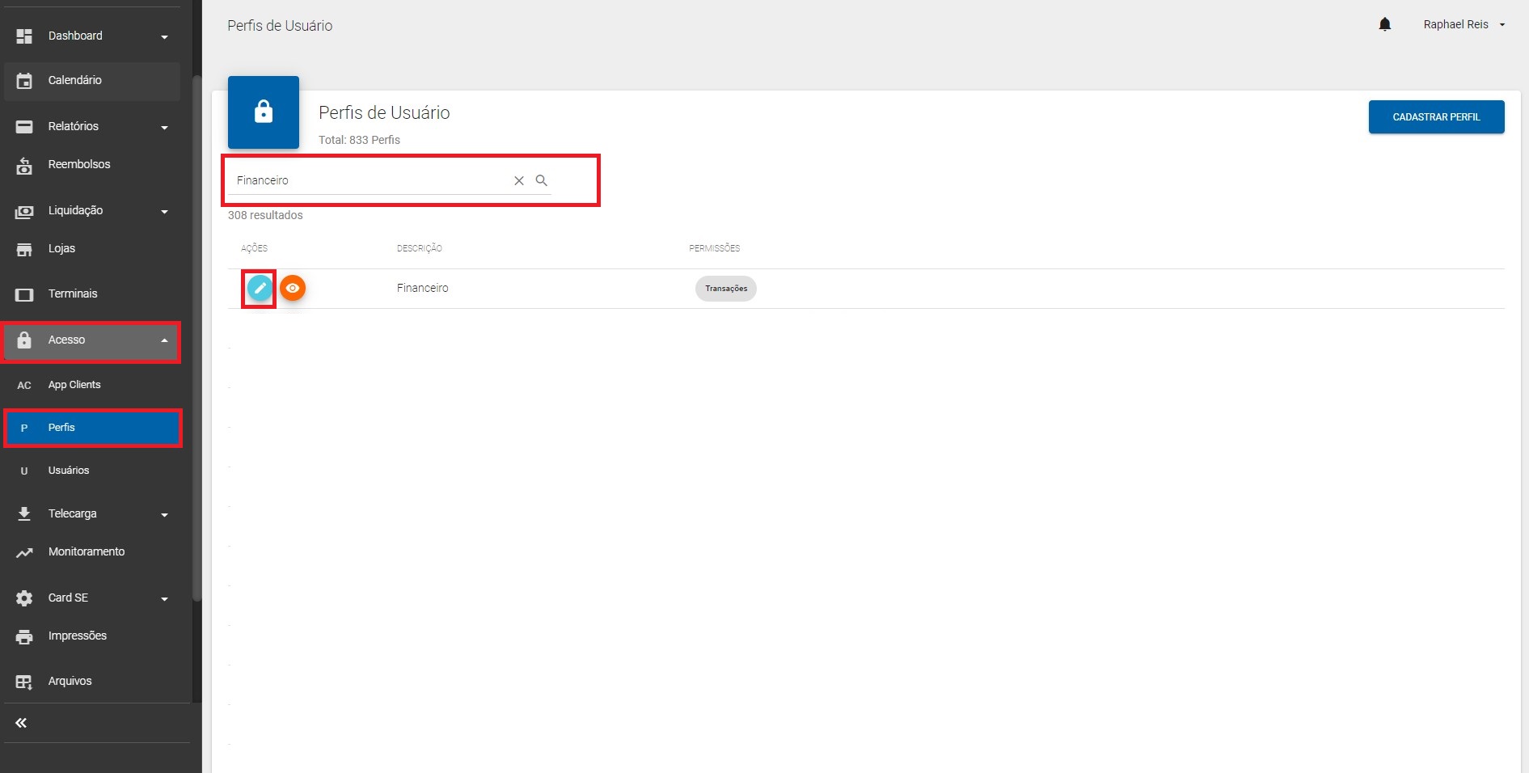Focus the Financeiro search input field

pyautogui.click(x=368, y=180)
